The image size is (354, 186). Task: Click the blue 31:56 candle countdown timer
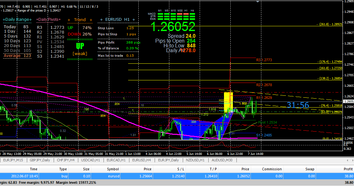coord(298,105)
